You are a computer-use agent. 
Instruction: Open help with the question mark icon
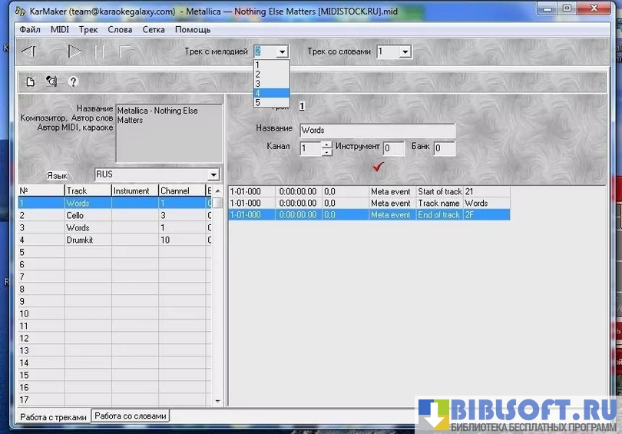coord(74,81)
